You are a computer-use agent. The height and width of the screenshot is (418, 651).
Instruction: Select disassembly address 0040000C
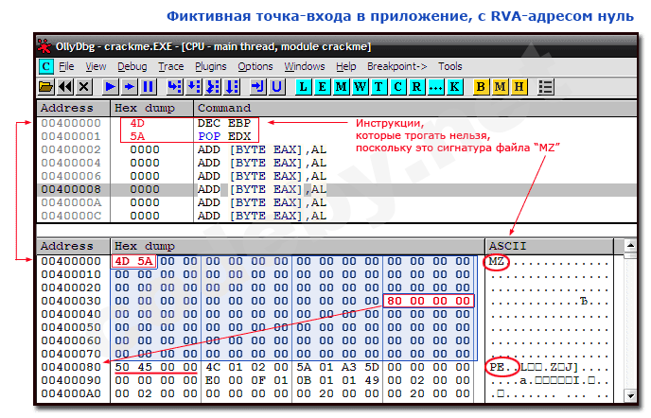(71, 217)
